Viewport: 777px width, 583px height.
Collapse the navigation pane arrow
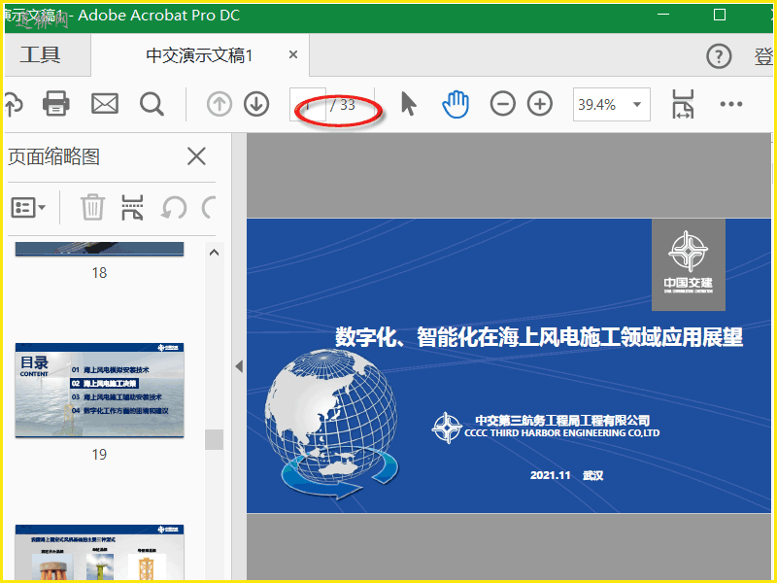(239, 366)
